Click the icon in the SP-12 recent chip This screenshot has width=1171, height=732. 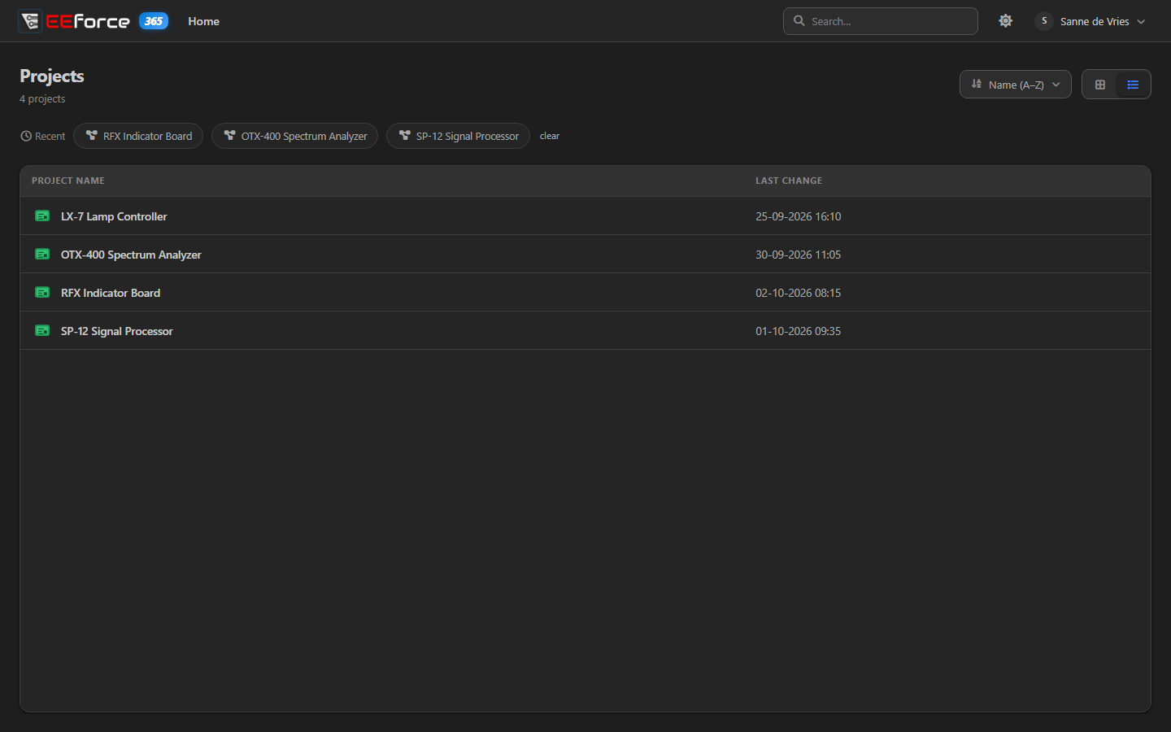pos(405,135)
